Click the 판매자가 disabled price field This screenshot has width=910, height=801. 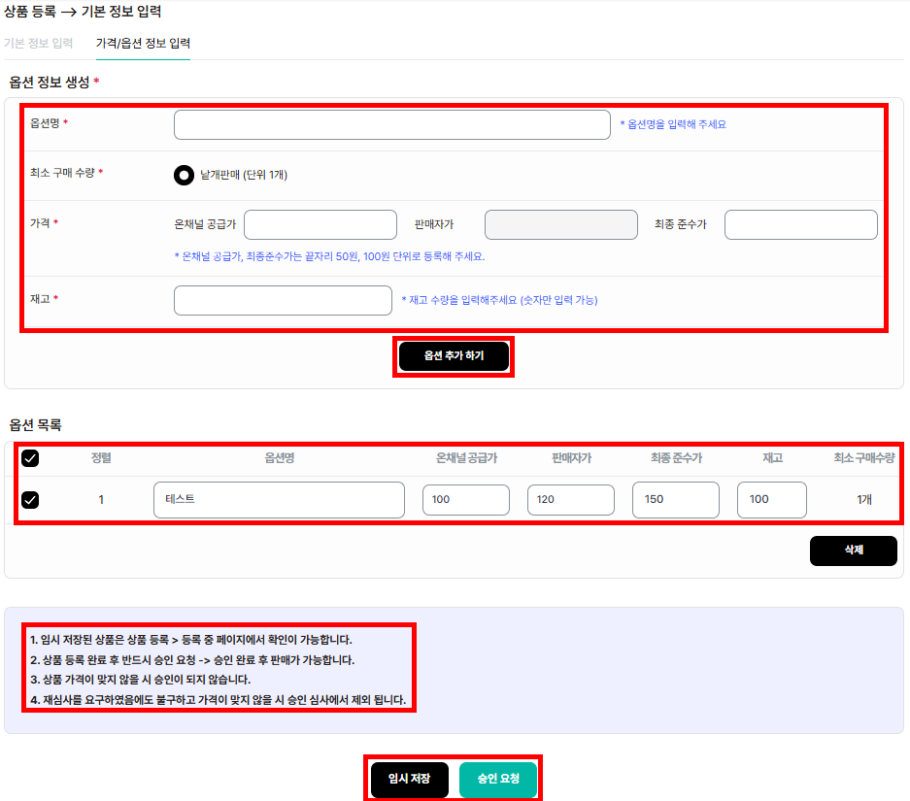click(560, 224)
